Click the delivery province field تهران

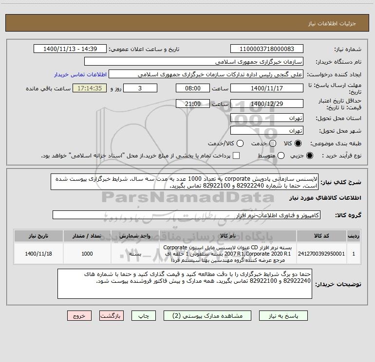(x=267, y=118)
